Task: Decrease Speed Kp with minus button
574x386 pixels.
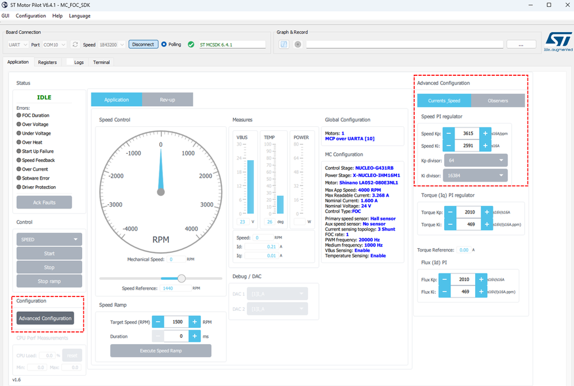Action: (448, 133)
